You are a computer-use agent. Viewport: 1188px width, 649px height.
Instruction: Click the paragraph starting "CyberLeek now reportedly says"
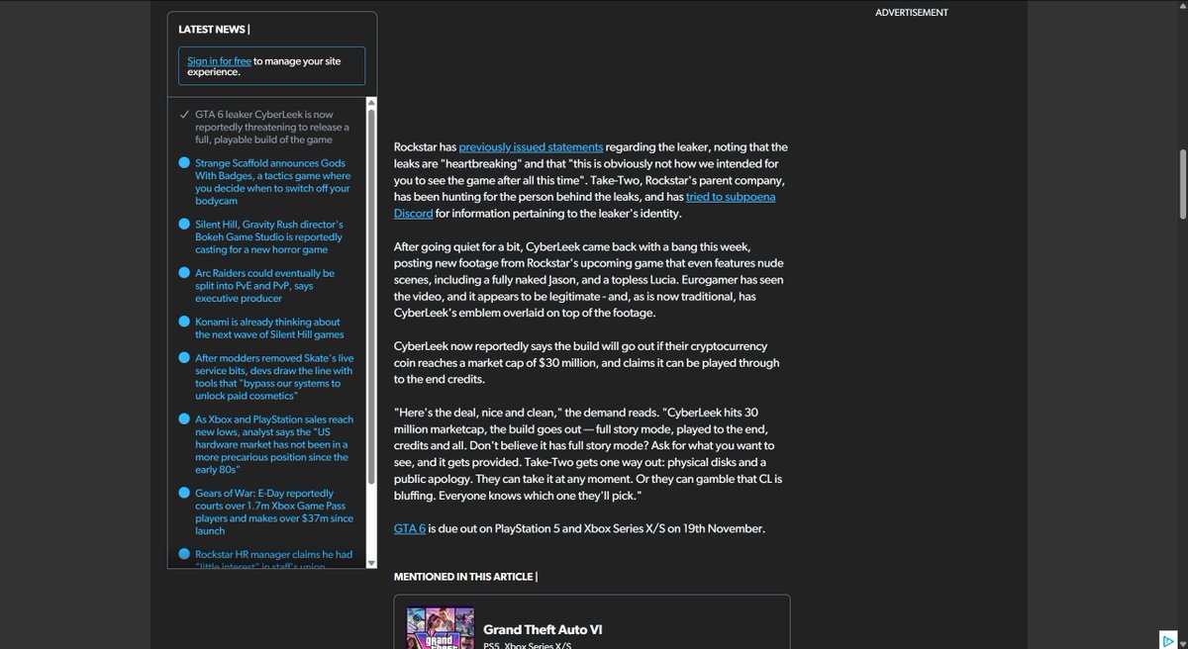coord(586,363)
